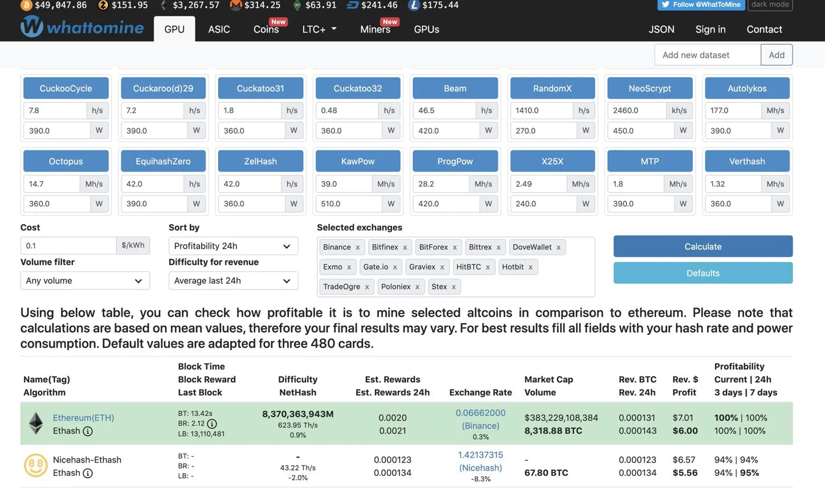The height and width of the screenshot is (490, 825).
Task: Remove Poloniex exchange tag
Action: click(418, 287)
